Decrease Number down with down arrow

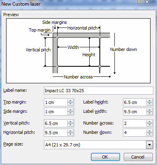click(x=149, y=134)
